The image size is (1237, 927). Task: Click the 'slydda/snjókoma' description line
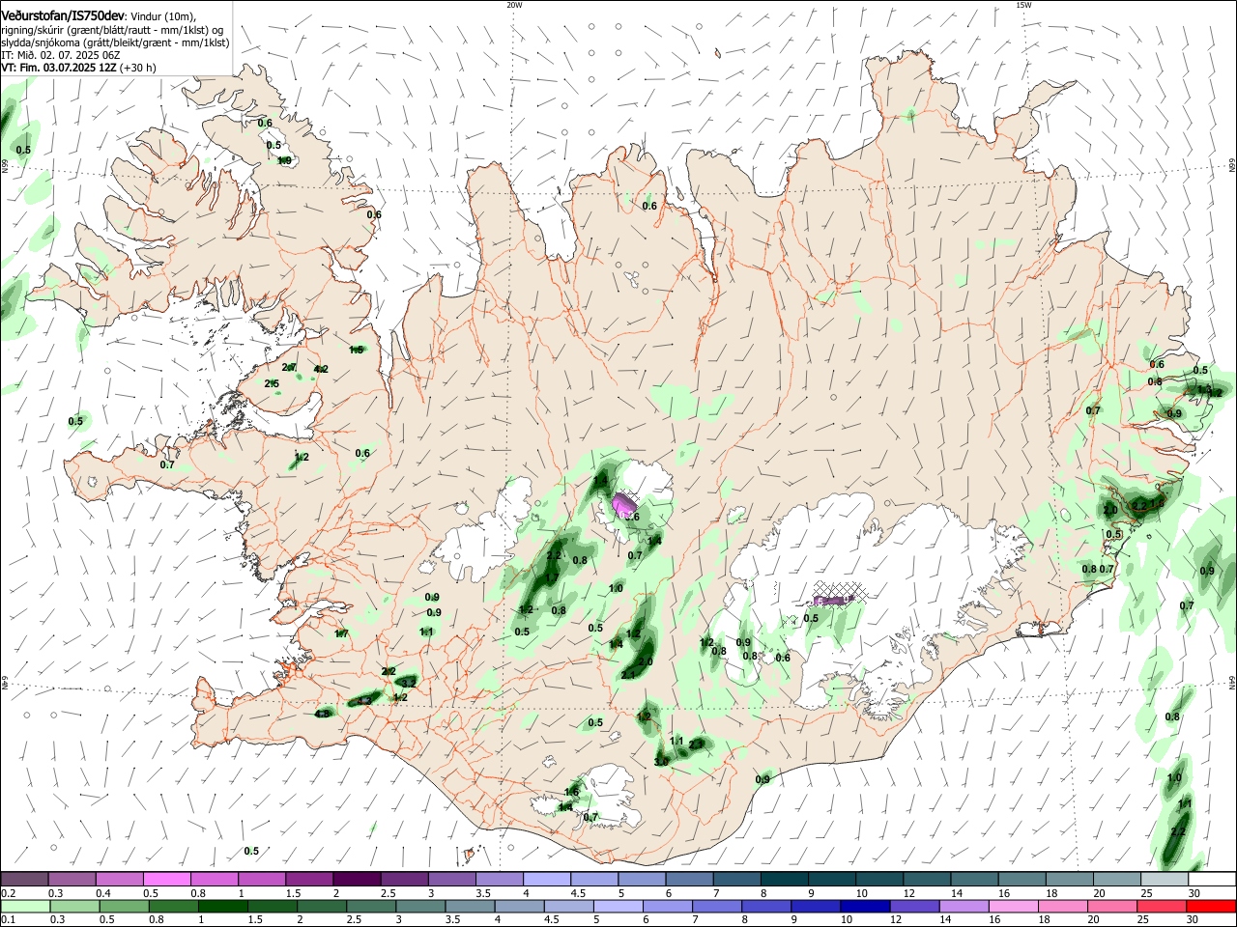pos(115,42)
